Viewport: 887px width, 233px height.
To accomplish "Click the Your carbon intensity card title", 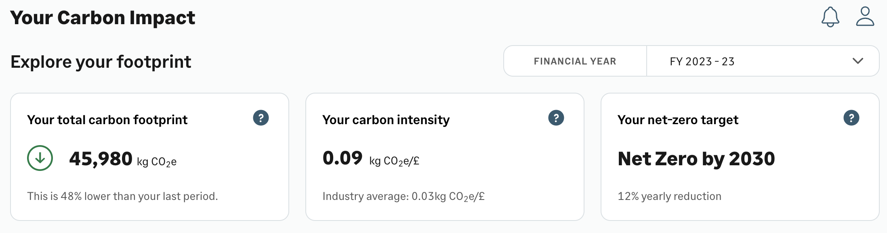I will [386, 120].
